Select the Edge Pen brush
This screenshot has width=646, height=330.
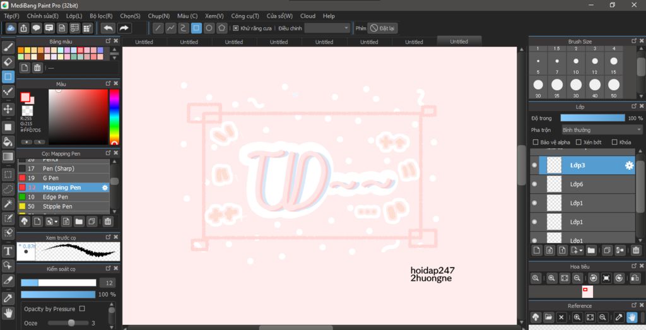pyautogui.click(x=64, y=197)
